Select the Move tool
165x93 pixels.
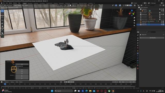point(2,17)
